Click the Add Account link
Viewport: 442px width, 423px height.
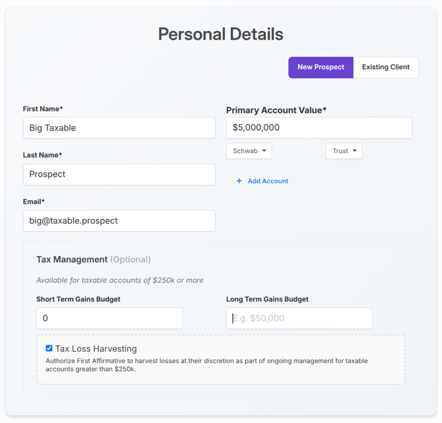267,181
